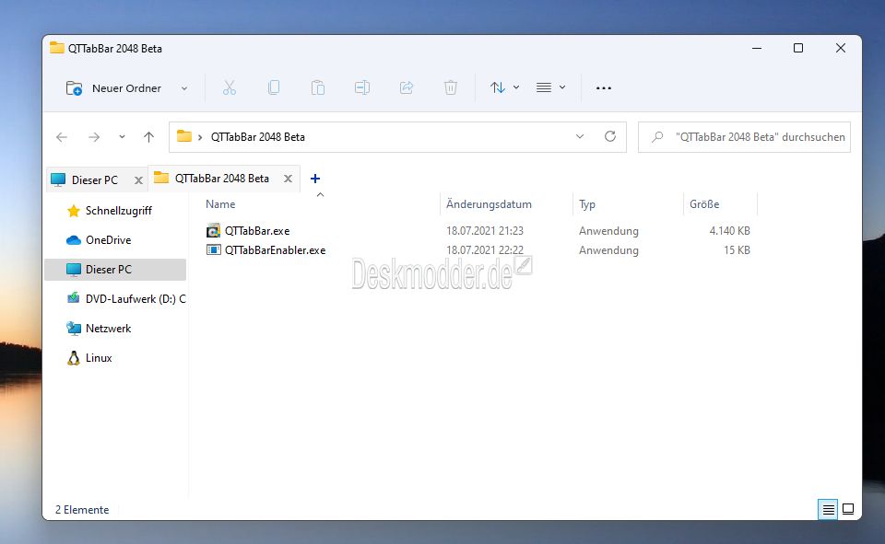Close the QTTabBar 2048 Beta tab
This screenshot has width=885, height=544.
pyautogui.click(x=288, y=179)
